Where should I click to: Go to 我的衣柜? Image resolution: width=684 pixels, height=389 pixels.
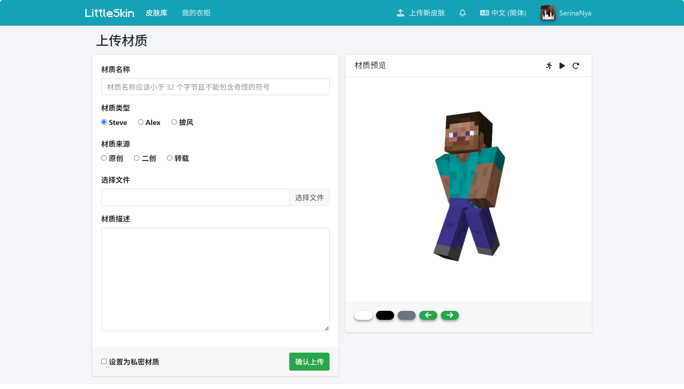click(x=196, y=13)
